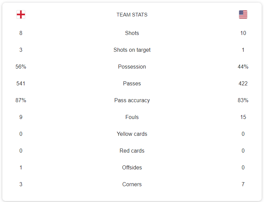Select England's 56% possession value
The image size is (264, 202).
click(21, 67)
